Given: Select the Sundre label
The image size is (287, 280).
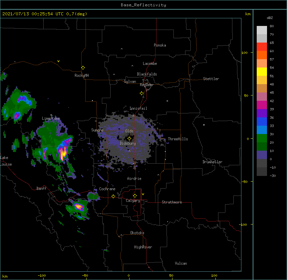Looking at the screenshot, I should tap(97, 130).
